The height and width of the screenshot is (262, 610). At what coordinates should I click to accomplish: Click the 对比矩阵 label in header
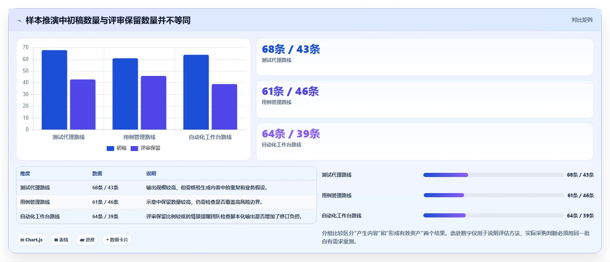582,20
